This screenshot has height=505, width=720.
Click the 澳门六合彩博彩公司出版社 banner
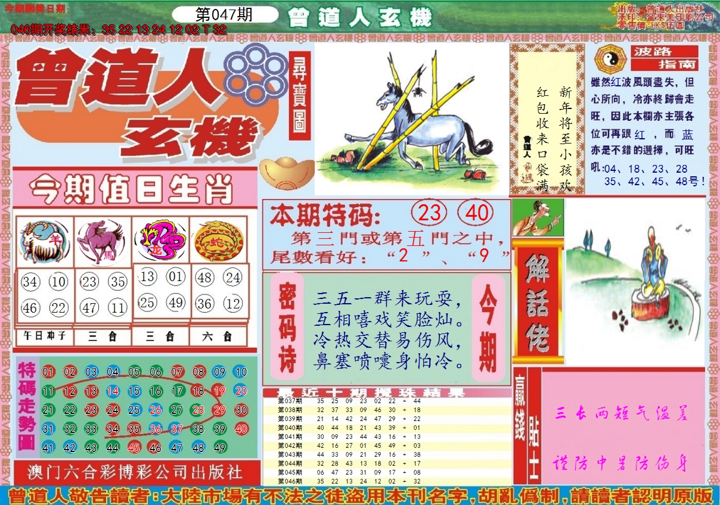(135, 472)
